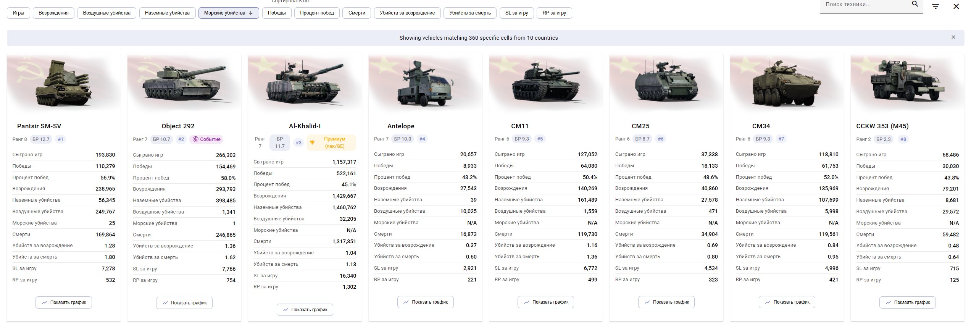971x325 pixels.
Task: Expand the graph for Al-Khalid-I
Action: pos(305,310)
